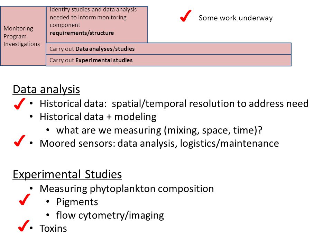
Task: Click red checkmark beside Toxins
Action: pos(24,226)
